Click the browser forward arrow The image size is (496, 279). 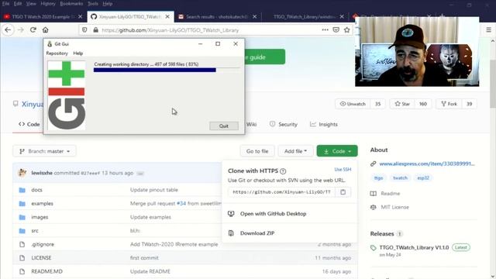tap(21, 30)
